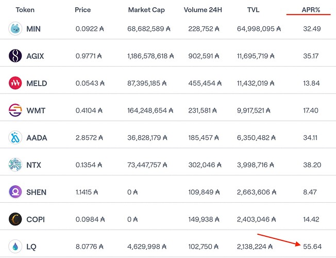Click the NTX token logo icon
336x258 pixels.
(x=15, y=165)
